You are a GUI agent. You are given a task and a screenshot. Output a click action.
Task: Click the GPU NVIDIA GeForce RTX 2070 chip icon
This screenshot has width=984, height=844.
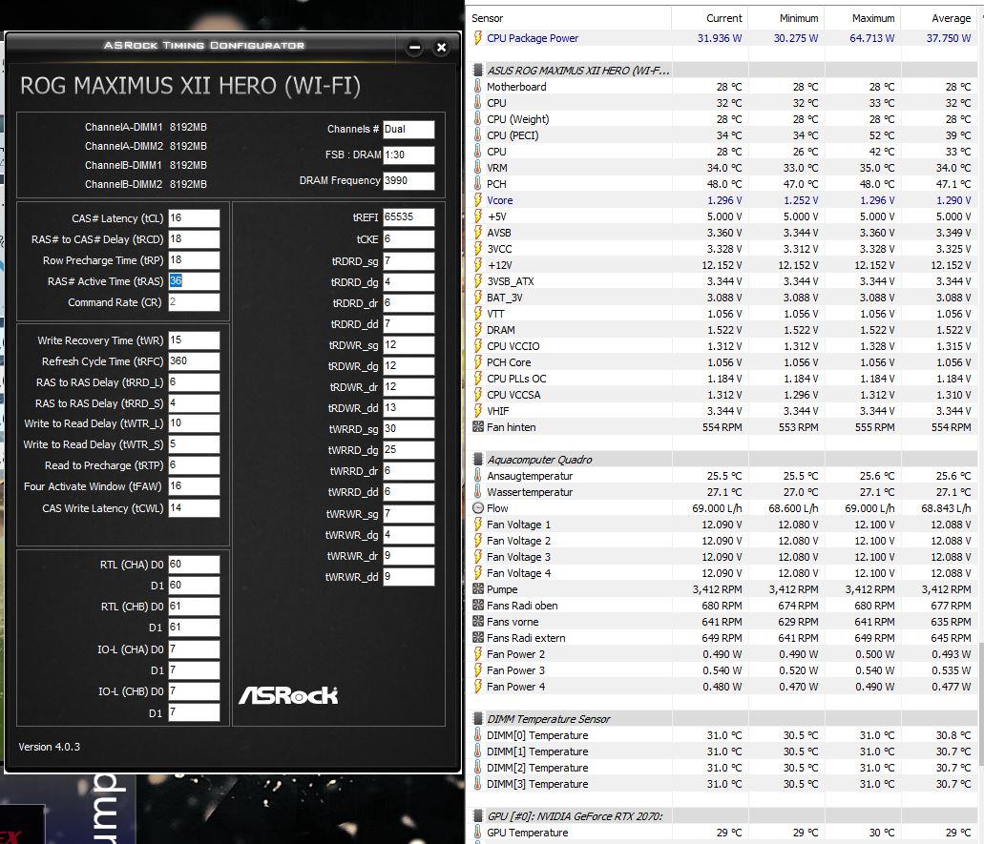[x=478, y=816]
